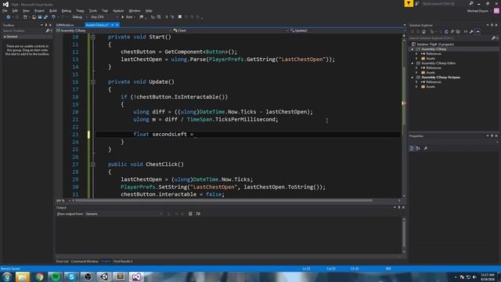Screen dimensions: 501x282
Task: Open Google Chrome from the taskbar
Action: point(39,277)
